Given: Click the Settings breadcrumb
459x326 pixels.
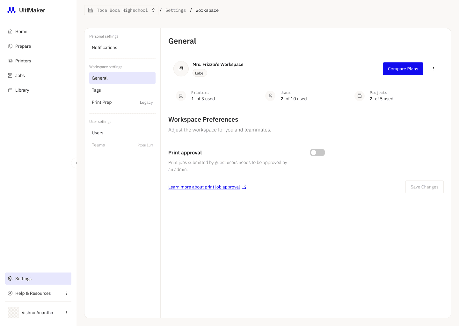Looking at the screenshot, I should (x=176, y=10).
